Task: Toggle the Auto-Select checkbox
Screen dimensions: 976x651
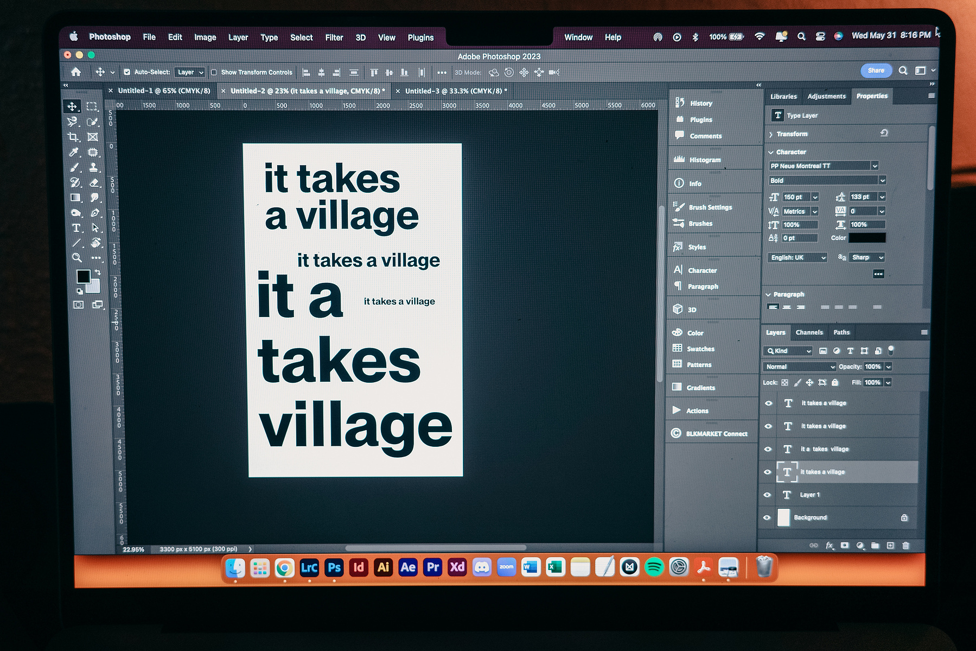Action: (127, 72)
